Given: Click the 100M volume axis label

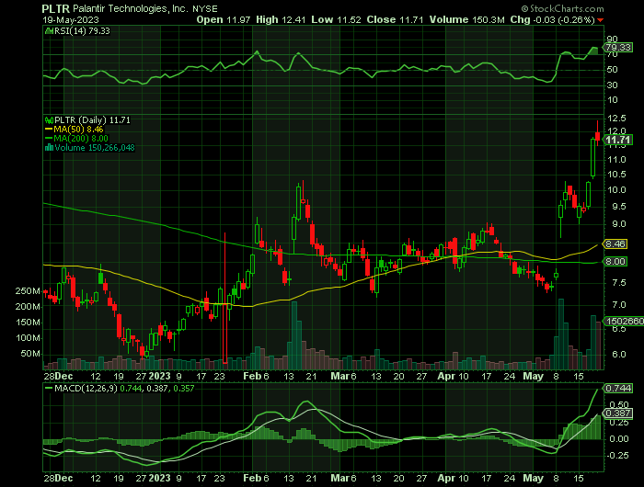Looking at the screenshot, I should tap(28, 338).
